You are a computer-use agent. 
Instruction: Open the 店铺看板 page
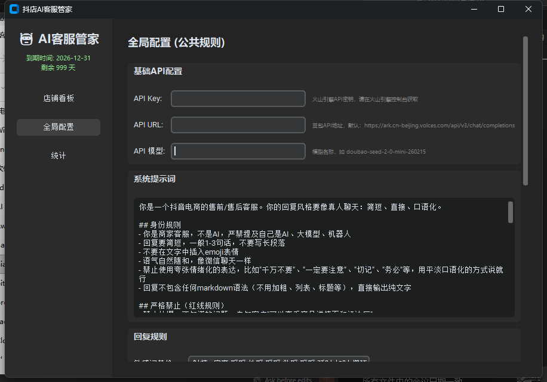pyautogui.click(x=59, y=99)
